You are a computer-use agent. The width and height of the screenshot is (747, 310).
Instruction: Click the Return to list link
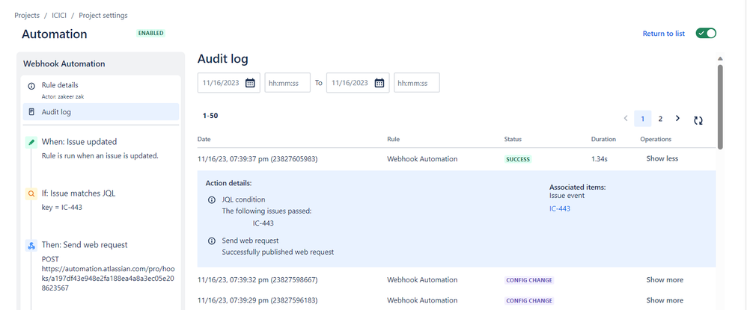[x=664, y=34]
